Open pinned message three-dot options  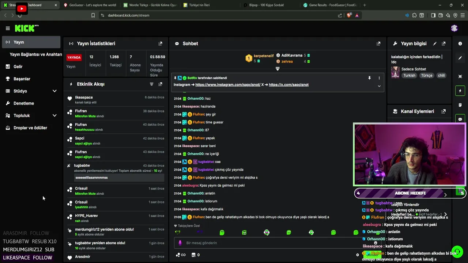[379, 78]
